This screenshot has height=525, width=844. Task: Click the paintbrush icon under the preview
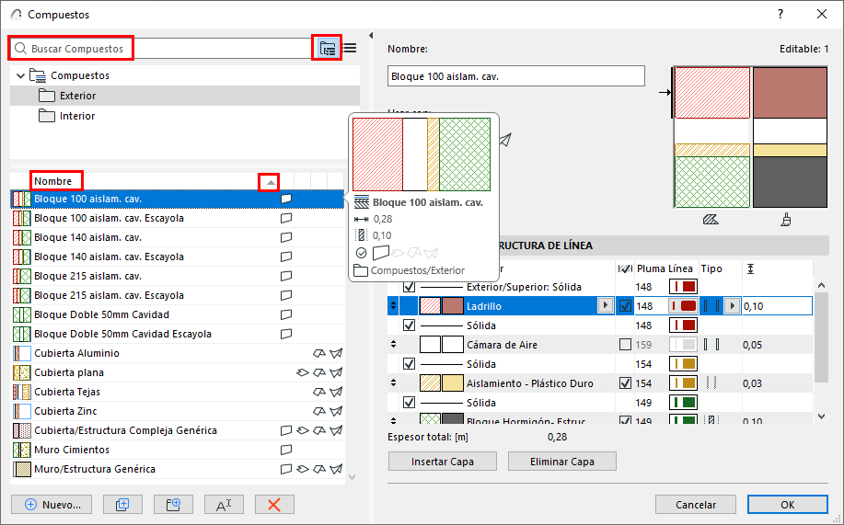tap(786, 220)
